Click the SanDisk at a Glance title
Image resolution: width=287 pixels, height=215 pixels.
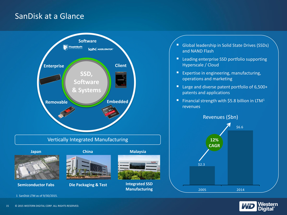coord(50,16)
